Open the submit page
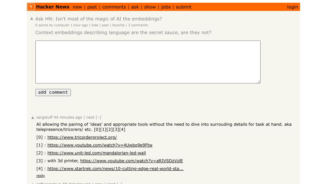This screenshot has width=327, height=184. (184, 7)
